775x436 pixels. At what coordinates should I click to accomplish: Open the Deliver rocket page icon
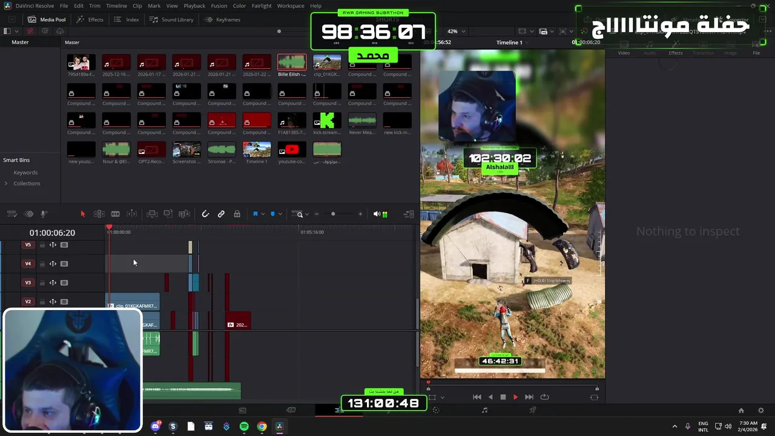tap(533, 410)
